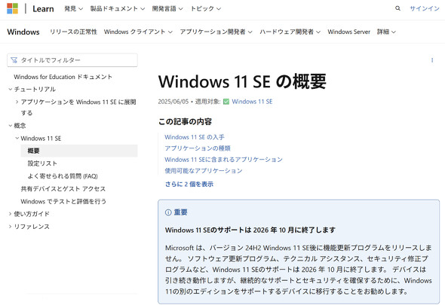This screenshot has width=445, height=305.
Task: Collapse the Windows 11 SE tree node
Action: click(17, 138)
